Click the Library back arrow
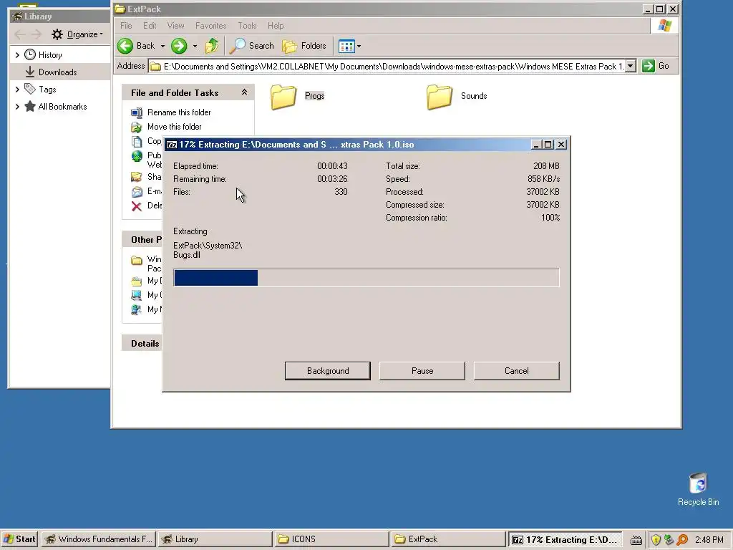Screen dimensions: 733x550 tap(19, 34)
